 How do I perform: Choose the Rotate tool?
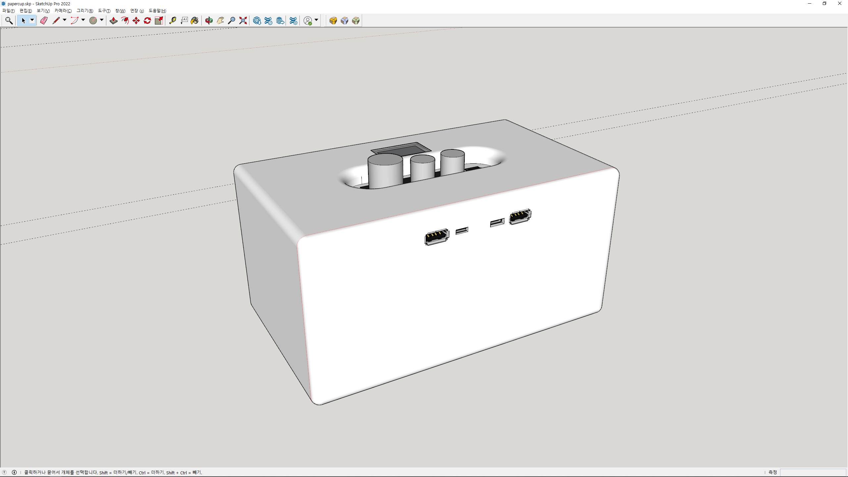147,21
